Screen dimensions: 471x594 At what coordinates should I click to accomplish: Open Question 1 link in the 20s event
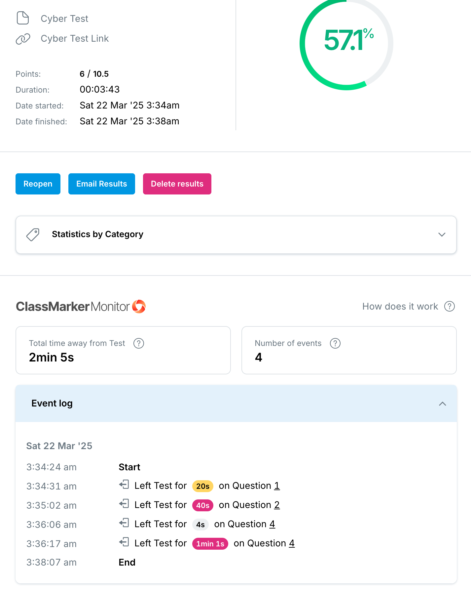tap(277, 486)
